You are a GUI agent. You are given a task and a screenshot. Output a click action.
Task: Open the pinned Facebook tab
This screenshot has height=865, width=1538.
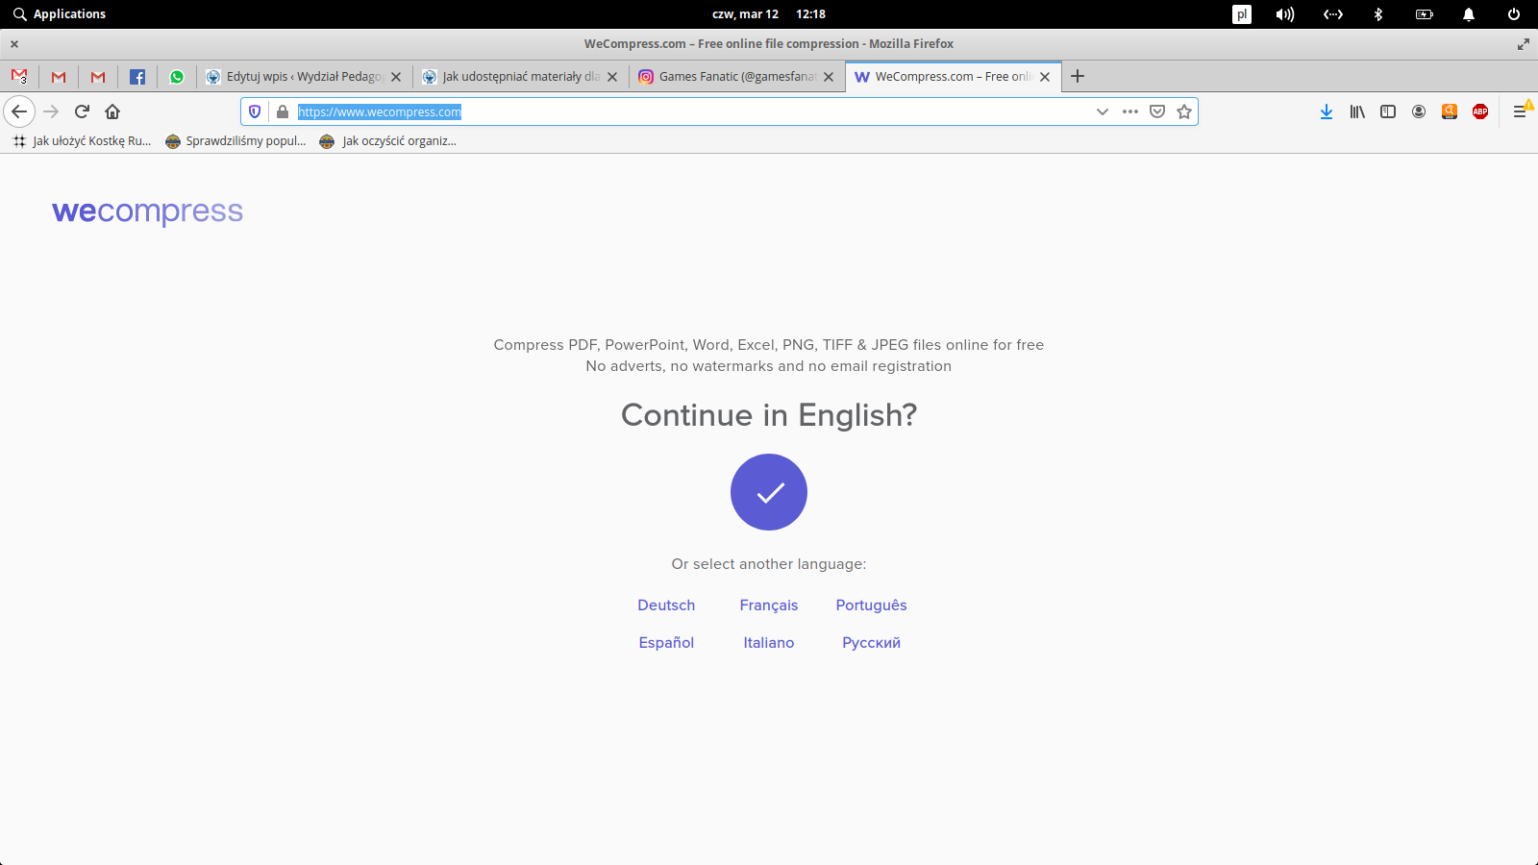137,77
